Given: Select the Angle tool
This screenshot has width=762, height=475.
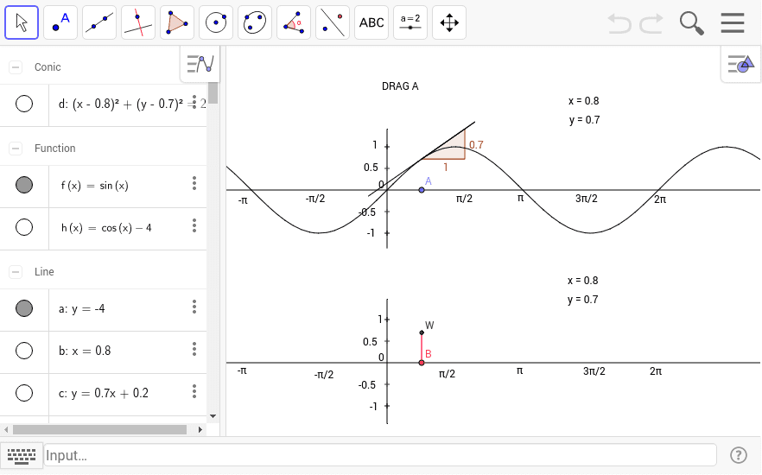Looking at the screenshot, I should pos(294,22).
